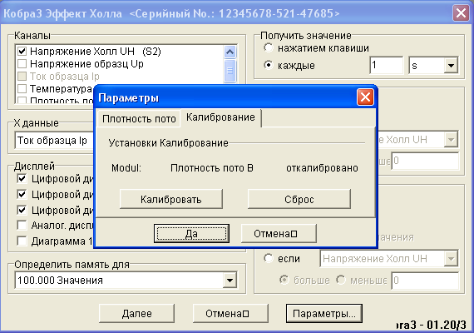Toggle the second Цифровой дисплей checkbox

pos(22,194)
